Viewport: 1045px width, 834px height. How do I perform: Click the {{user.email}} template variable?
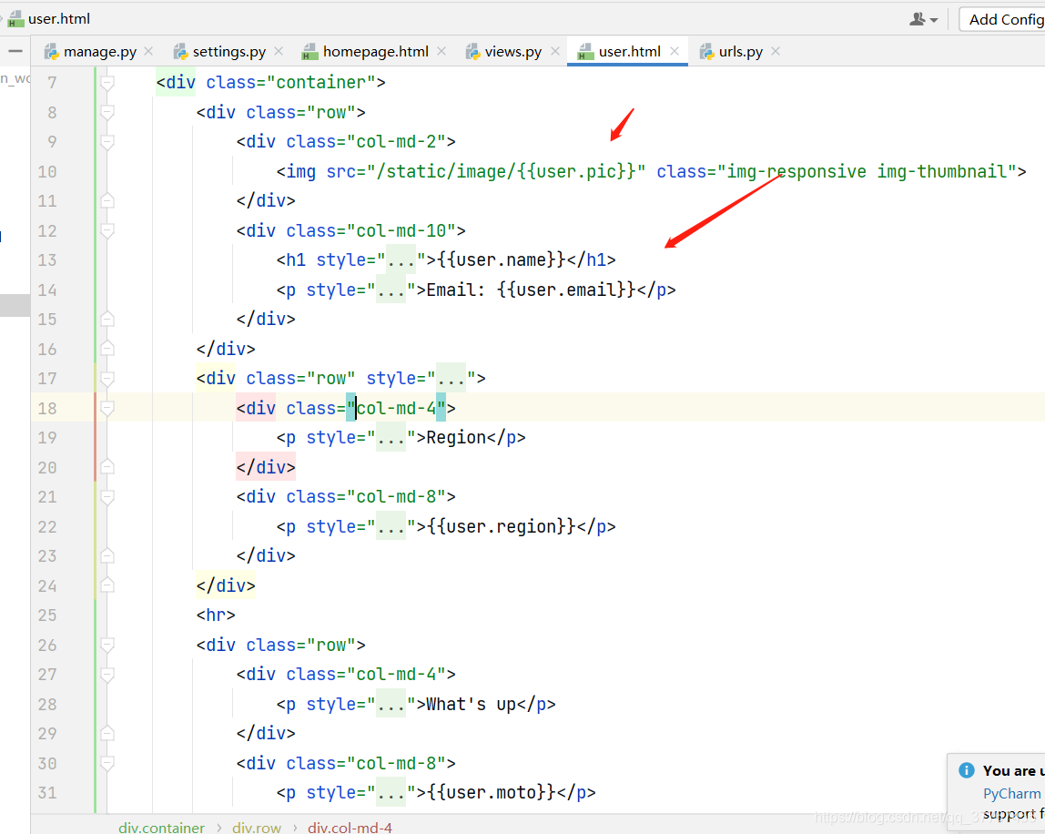[566, 290]
